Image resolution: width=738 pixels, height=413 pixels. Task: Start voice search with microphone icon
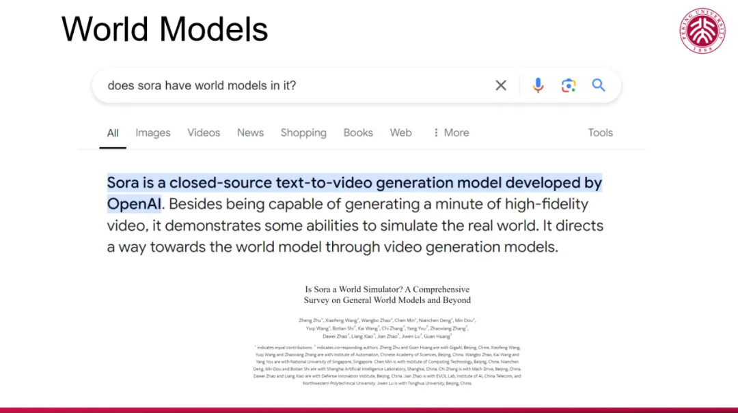(x=538, y=85)
